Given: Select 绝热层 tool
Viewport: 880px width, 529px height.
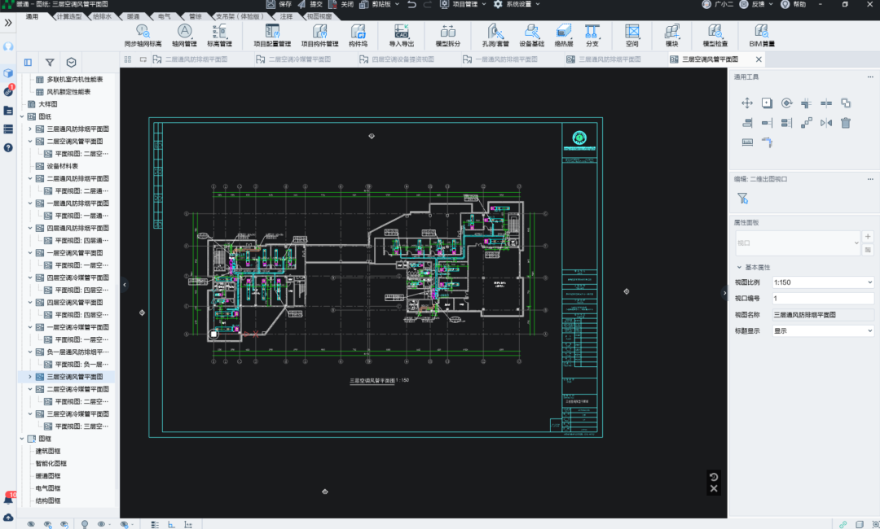Looking at the screenshot, I should point(564,35).
